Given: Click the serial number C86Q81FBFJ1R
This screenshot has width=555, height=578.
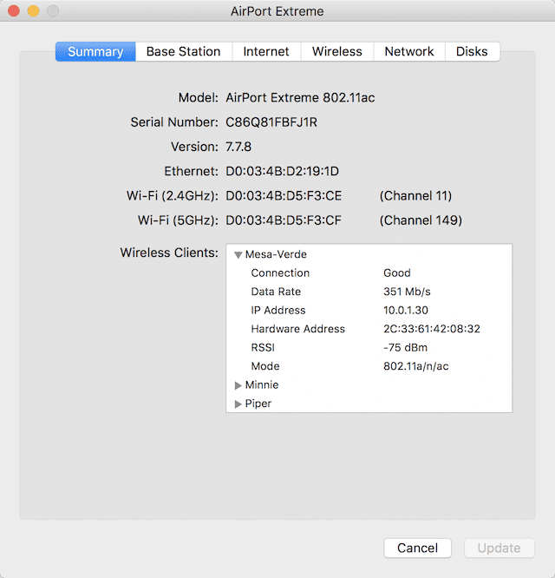Looking at the screenshot, I should (271, 122).
